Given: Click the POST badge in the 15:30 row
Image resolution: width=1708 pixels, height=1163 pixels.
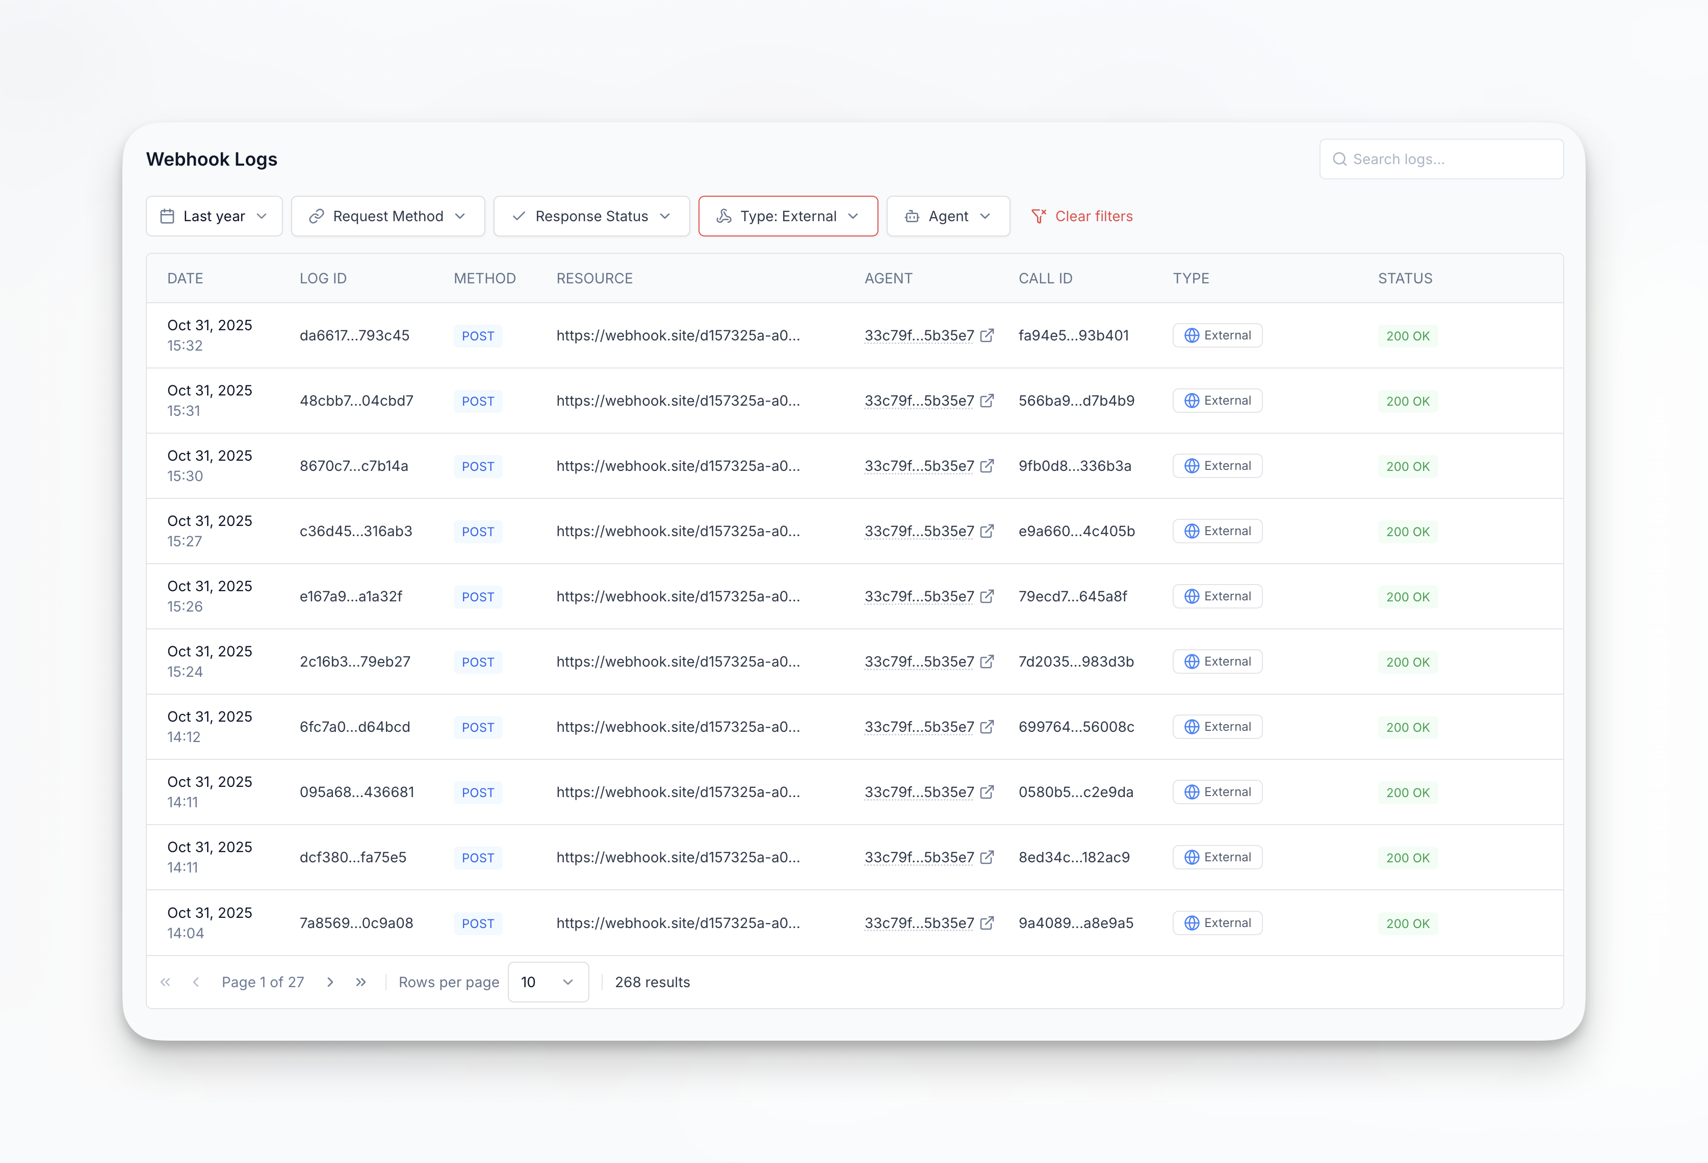Looking at the screenshot, I should click(478, 466).
